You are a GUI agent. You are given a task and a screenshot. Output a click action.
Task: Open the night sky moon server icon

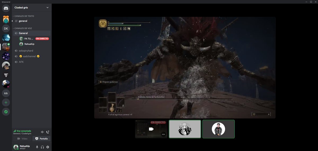[6, 38]
